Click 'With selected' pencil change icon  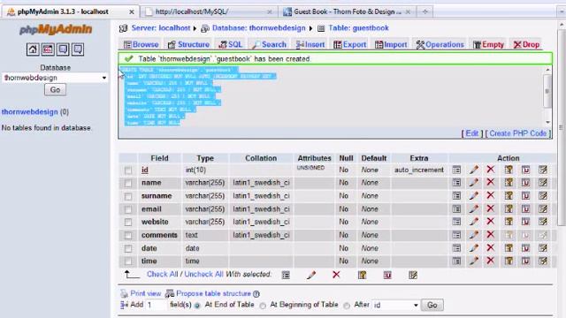point(311,275)
